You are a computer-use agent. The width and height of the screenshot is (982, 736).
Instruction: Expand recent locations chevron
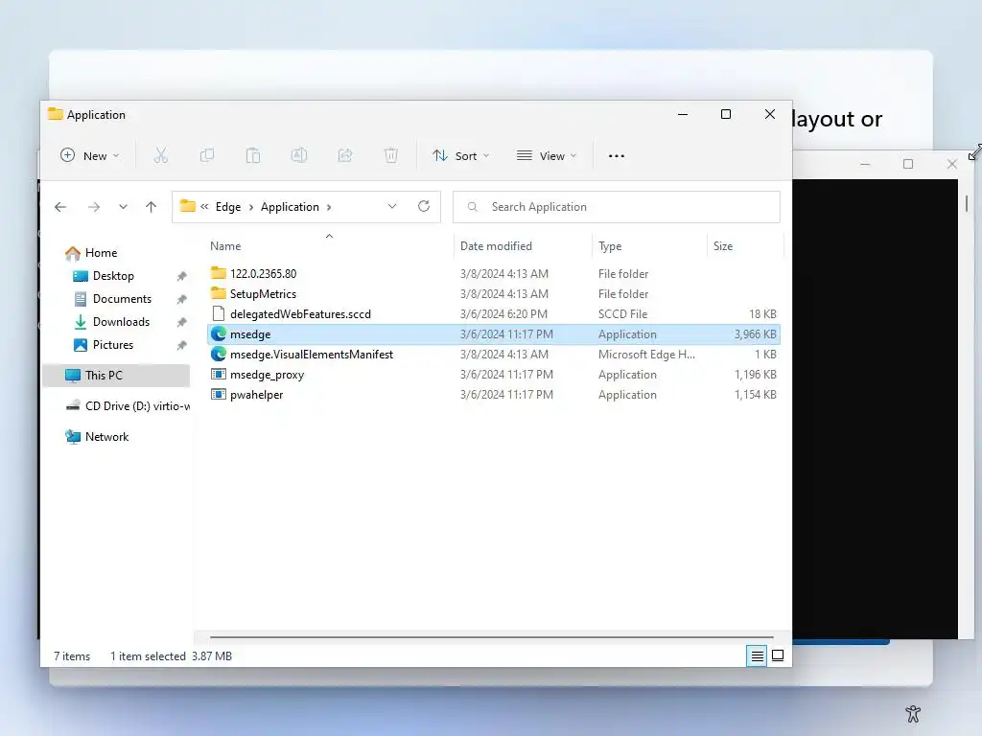(x=124, y=207)
